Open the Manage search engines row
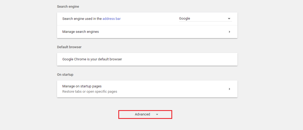 (147, 32)
